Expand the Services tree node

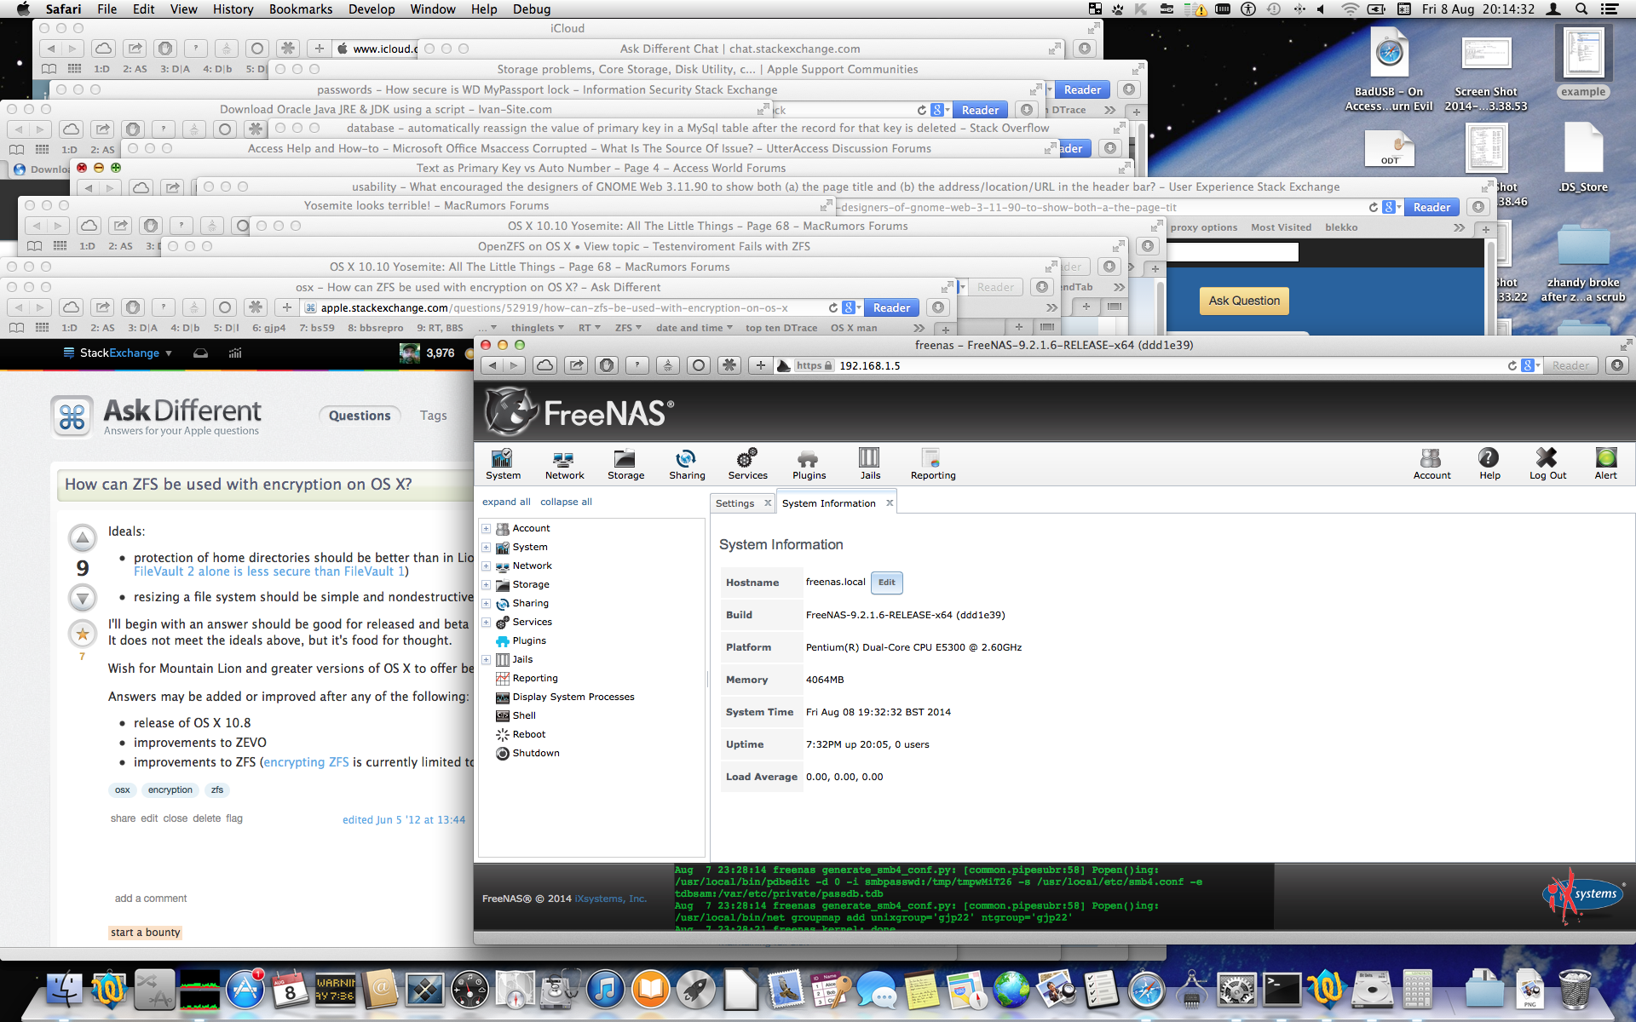coord(486,622)
